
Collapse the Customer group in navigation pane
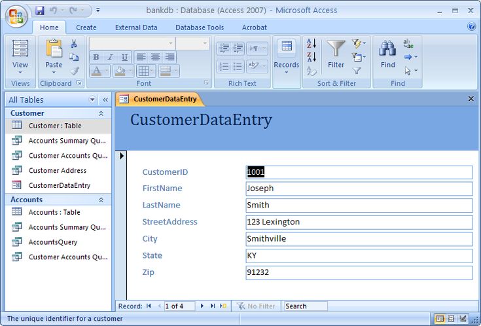pyautogui.click(x=101, y=113)
